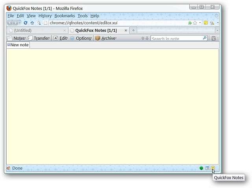Click the panel icon right of the search box
The width and height of the screenshot is (252, 188).
tap(213, 38)
